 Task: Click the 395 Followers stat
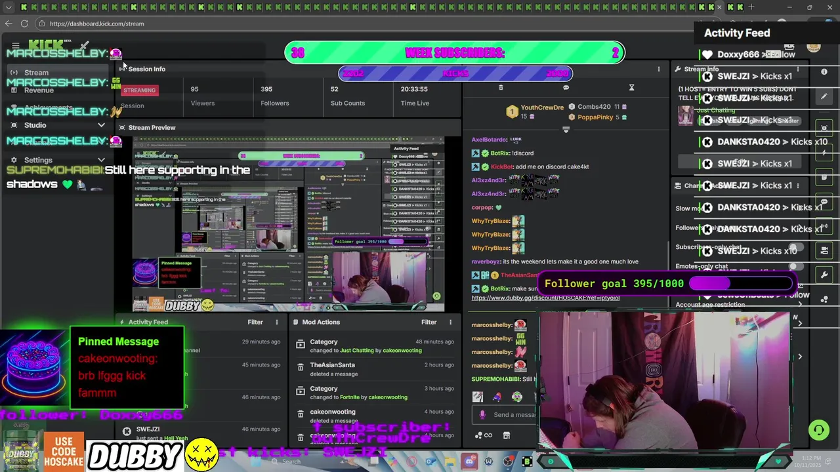point(274,96)
